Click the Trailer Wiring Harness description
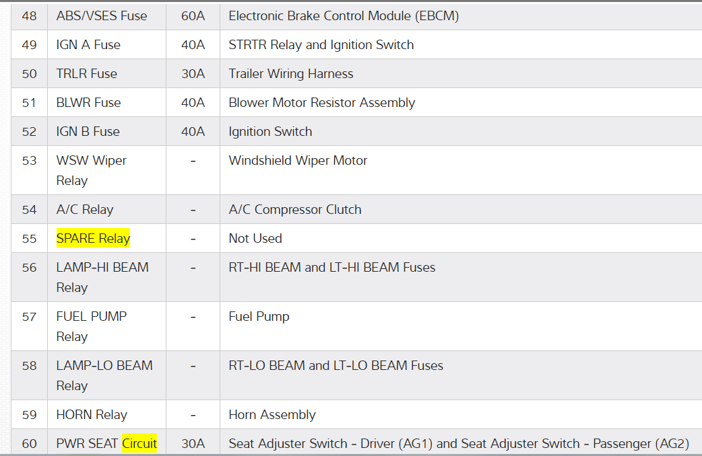Screen dimensions: 702x456 291,73
